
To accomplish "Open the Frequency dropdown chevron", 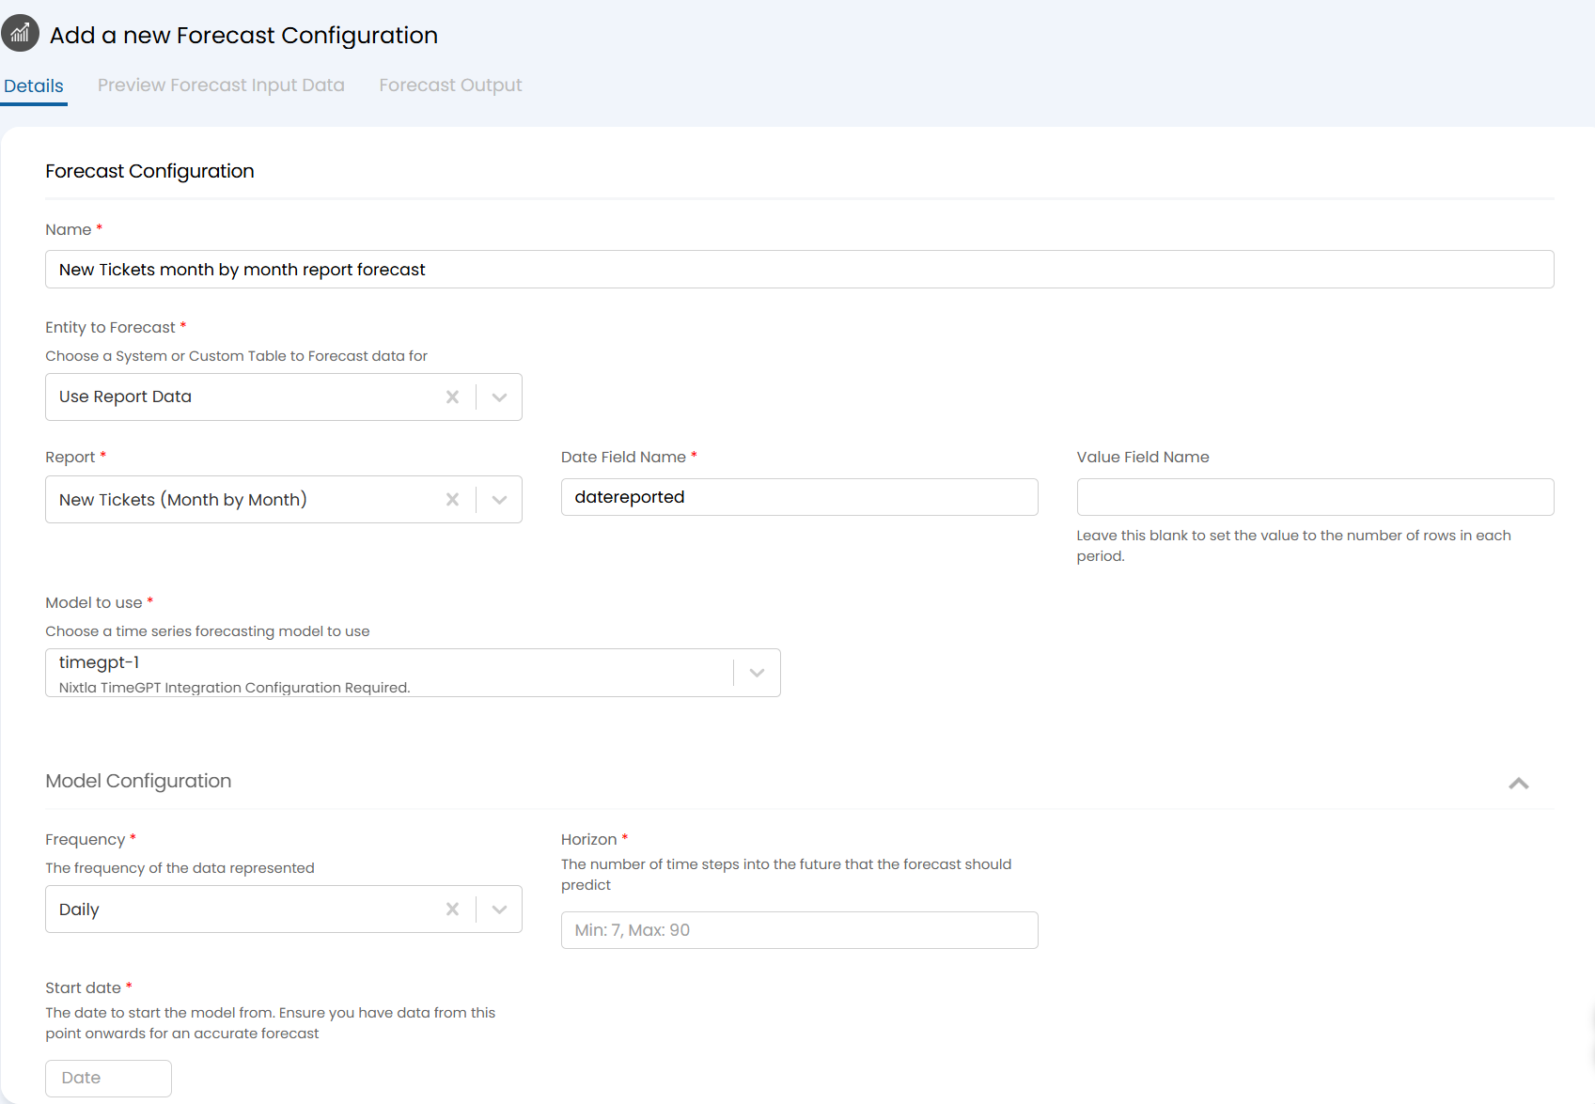I will [499, 910].
